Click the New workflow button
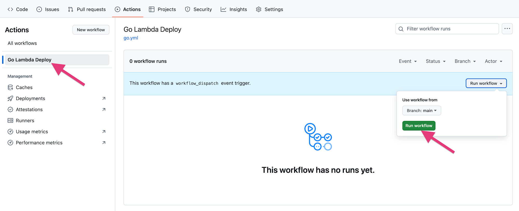Image resolution: width=519 pixels, height=211 pixels. click(91, 30)
